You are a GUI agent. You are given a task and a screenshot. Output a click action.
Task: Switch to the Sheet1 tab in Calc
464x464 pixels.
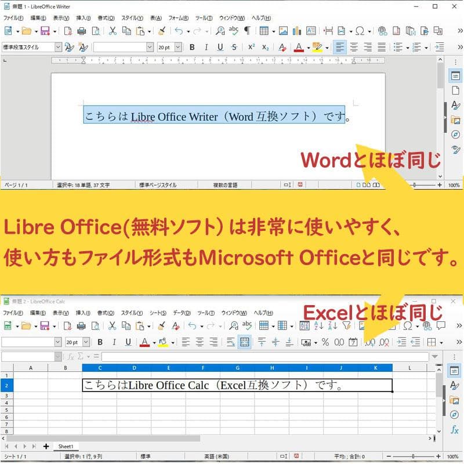click(x=66, y=446)
